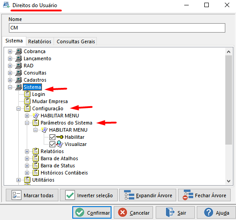Screen dimensions: 236x220
Task: Click the Utilitários clipboard icon
Action: click(x=27, y=180)
